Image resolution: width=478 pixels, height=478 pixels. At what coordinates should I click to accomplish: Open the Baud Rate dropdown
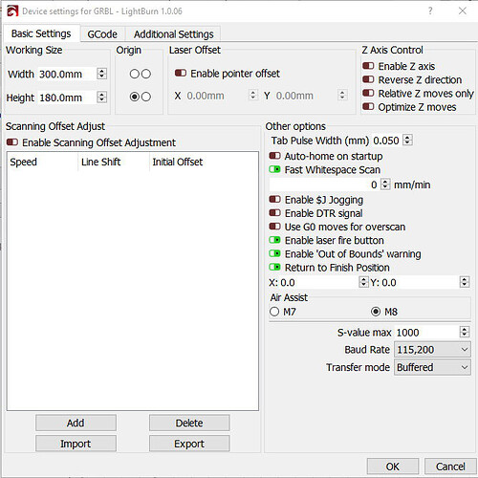(x=432, y=350)
